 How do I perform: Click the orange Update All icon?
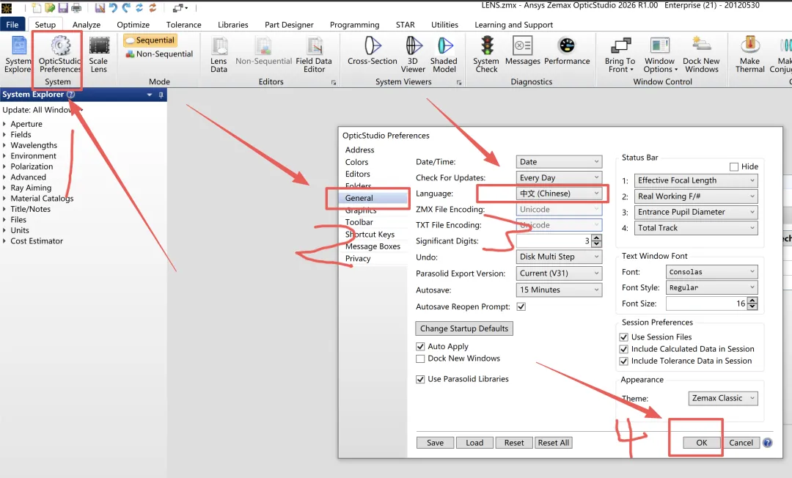pyautogui.click(x=152, y=7)
